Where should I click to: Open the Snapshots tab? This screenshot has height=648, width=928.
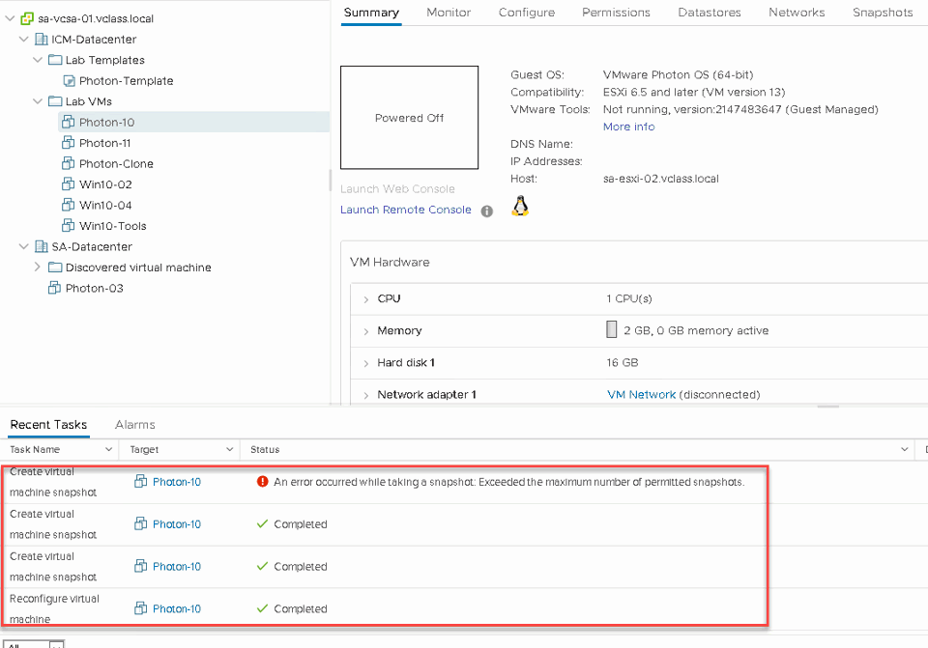(883, 13)
